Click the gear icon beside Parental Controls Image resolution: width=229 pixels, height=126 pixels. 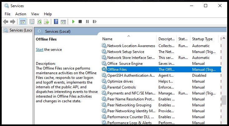click(x=104, y=87)
